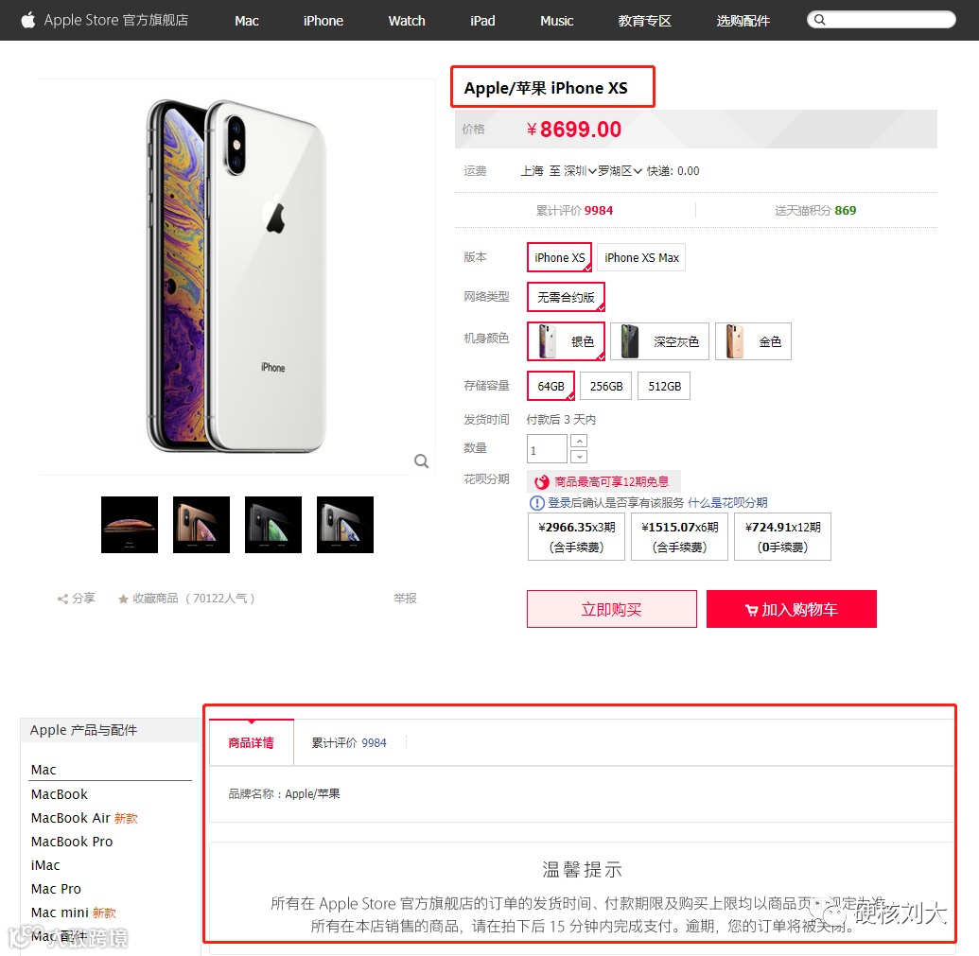The width and height of the screenshot is (979, 956).
Task: Add to cart with 加入购物车 button
Action: (x=792, y=609)
